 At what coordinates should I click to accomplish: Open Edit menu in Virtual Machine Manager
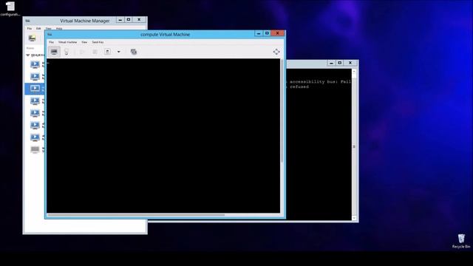(x=38, y=28)
